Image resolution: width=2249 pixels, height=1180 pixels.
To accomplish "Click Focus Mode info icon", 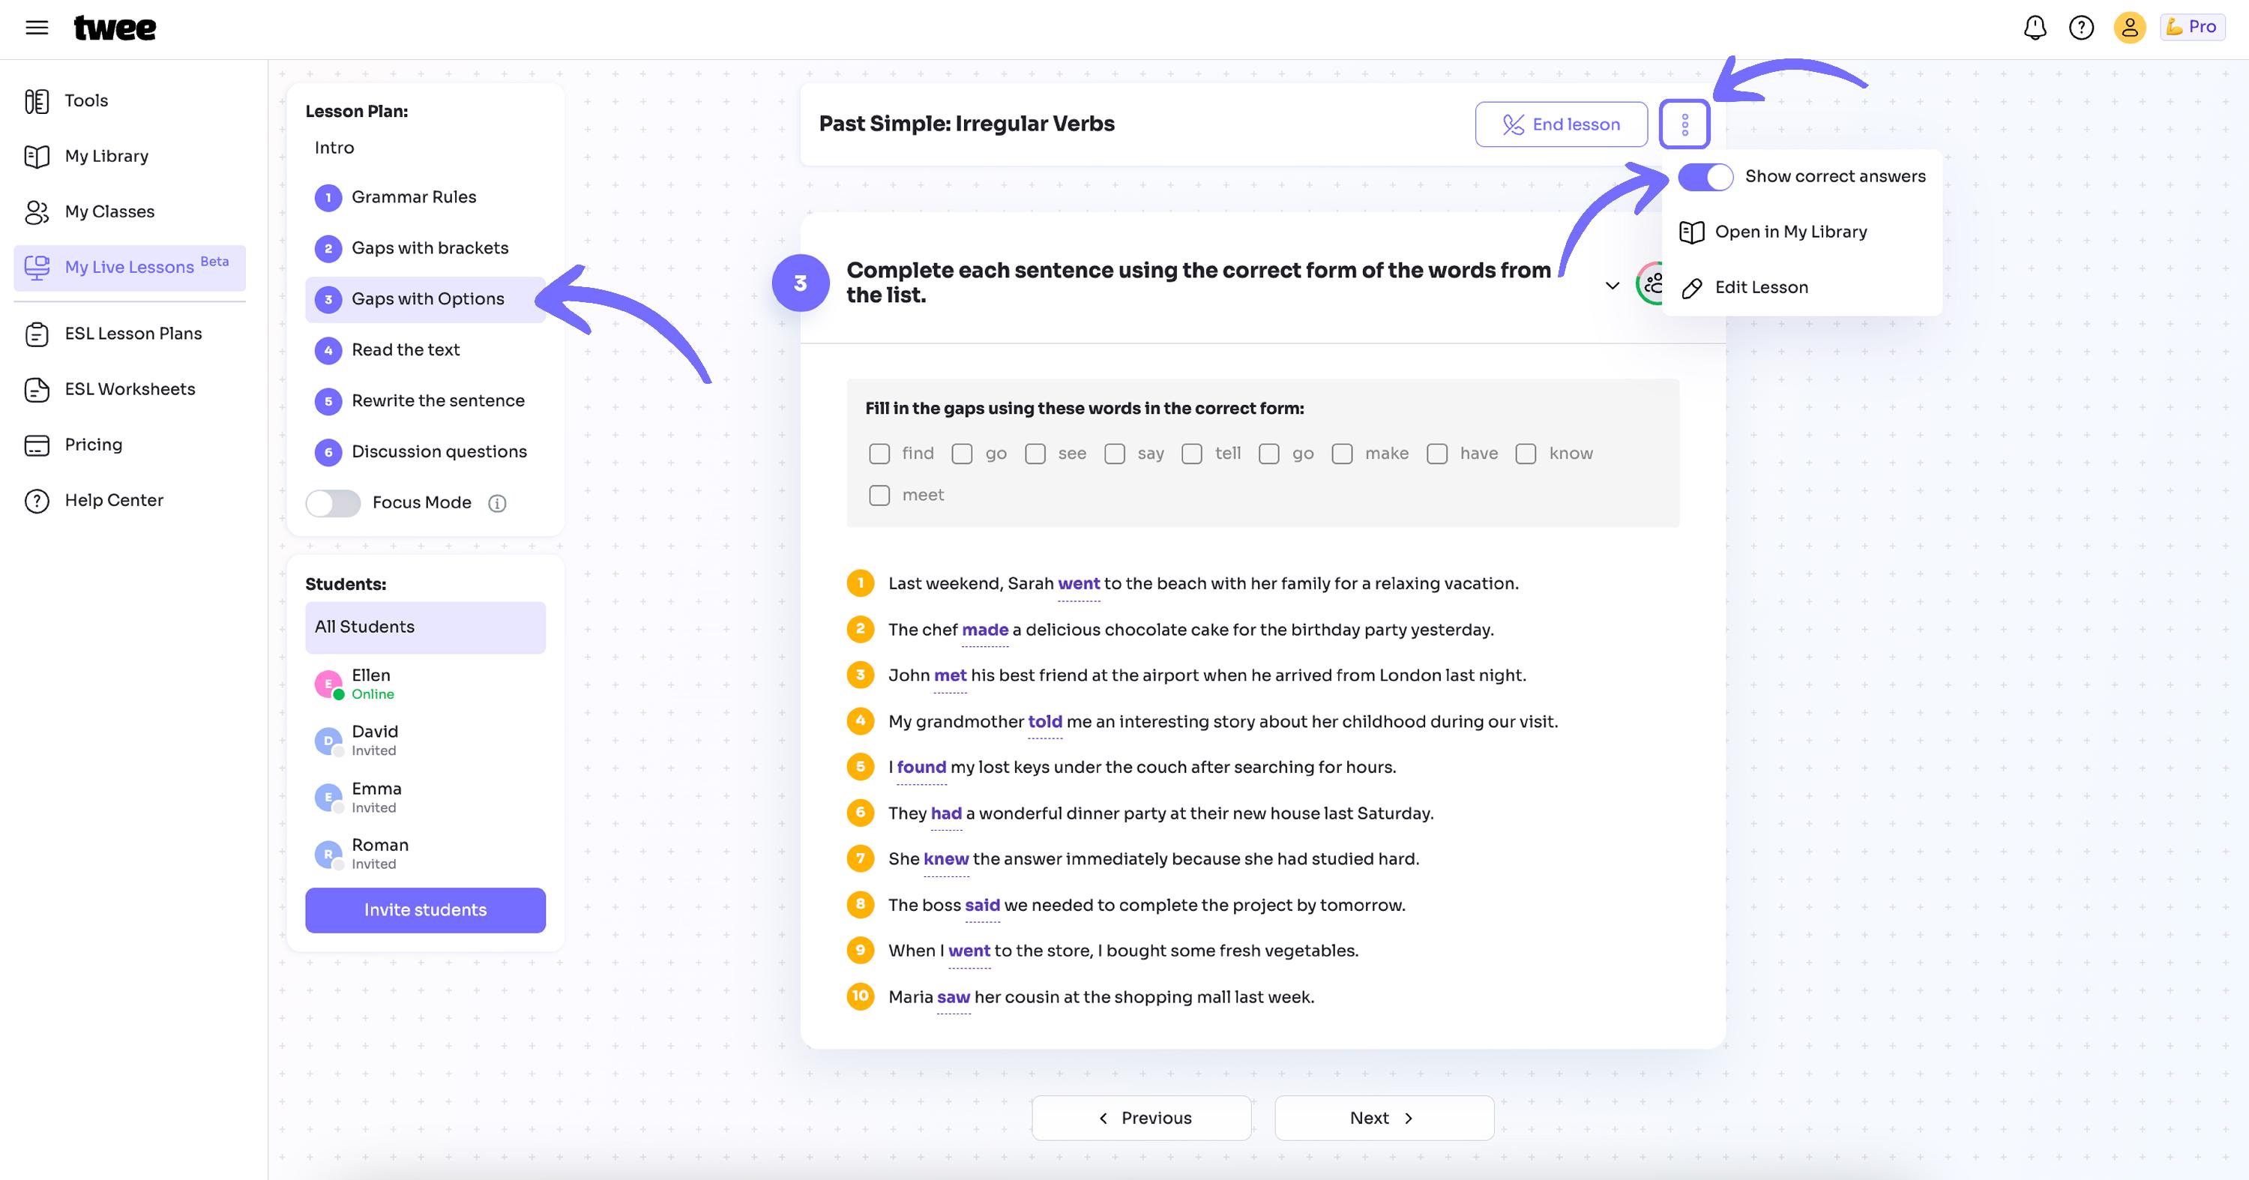I will point(497,504).
